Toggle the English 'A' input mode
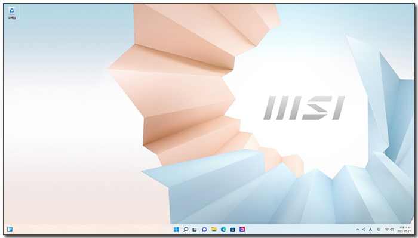Screen dimensions: 418x238 coord(371,230)
